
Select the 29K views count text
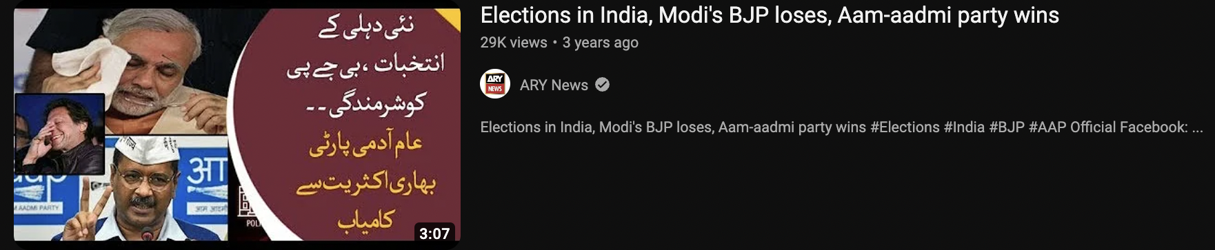[x=514, y=42]
